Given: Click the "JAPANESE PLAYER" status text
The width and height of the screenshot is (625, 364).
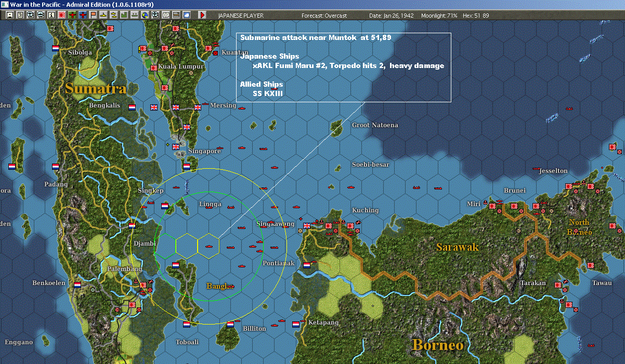Looking at the screenshot, I should pyautogui.click(x=240, y=16).
